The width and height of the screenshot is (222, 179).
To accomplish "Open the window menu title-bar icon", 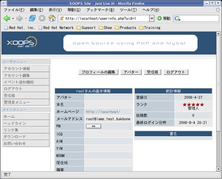I will 3,3.
